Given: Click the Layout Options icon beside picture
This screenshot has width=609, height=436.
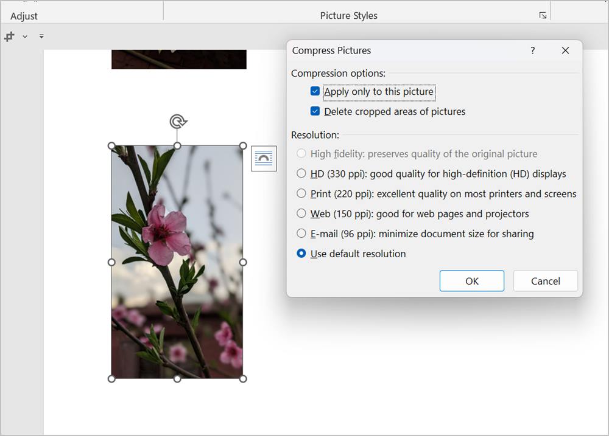Looking at the screenshot, I should pos(264,158).
